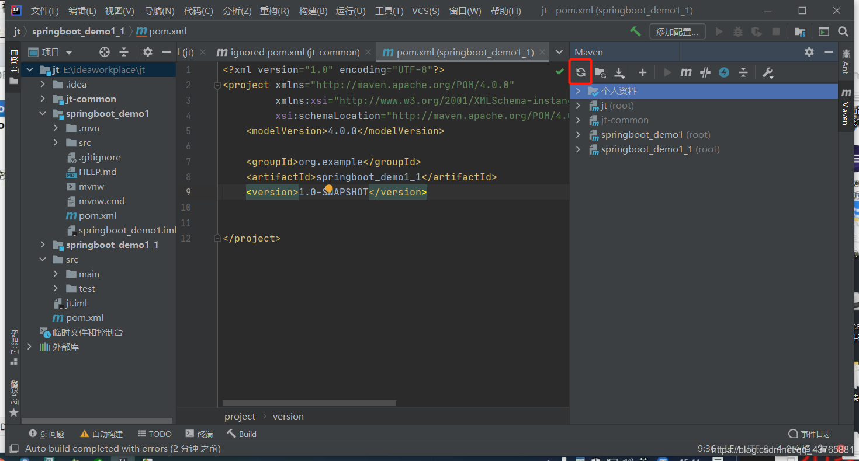Open Project panel gear settings

pos(148,52)
